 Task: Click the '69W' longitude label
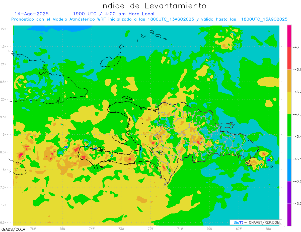(x=239, y=228)
